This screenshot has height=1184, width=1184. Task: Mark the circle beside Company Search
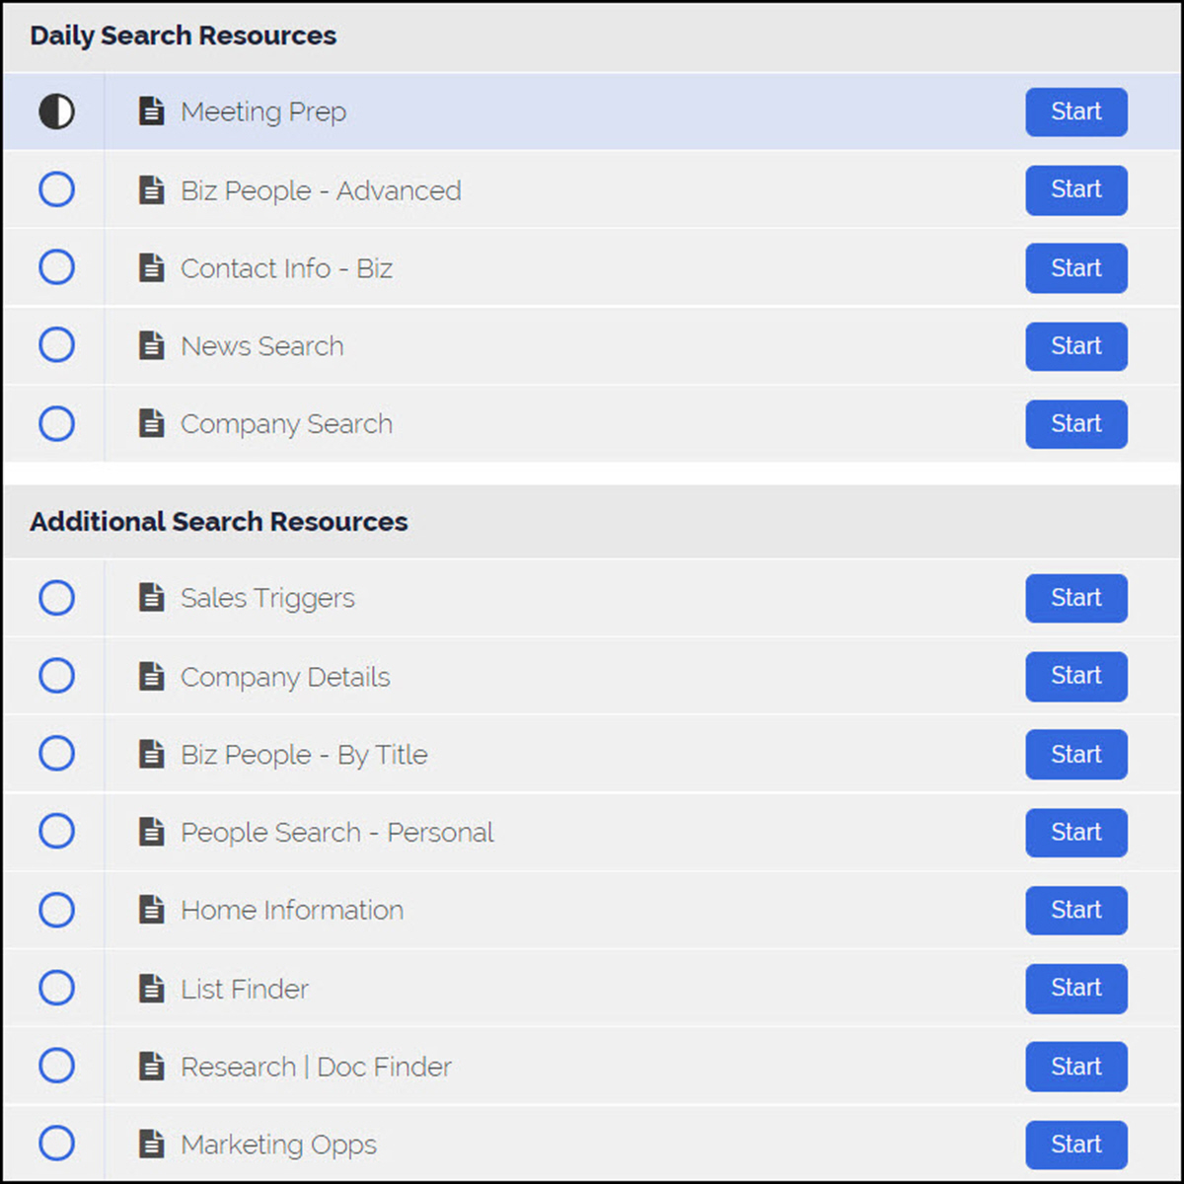click(56, 424)
